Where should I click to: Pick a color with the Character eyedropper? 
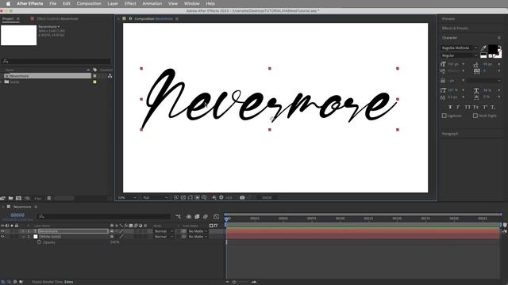click(483, 48)
